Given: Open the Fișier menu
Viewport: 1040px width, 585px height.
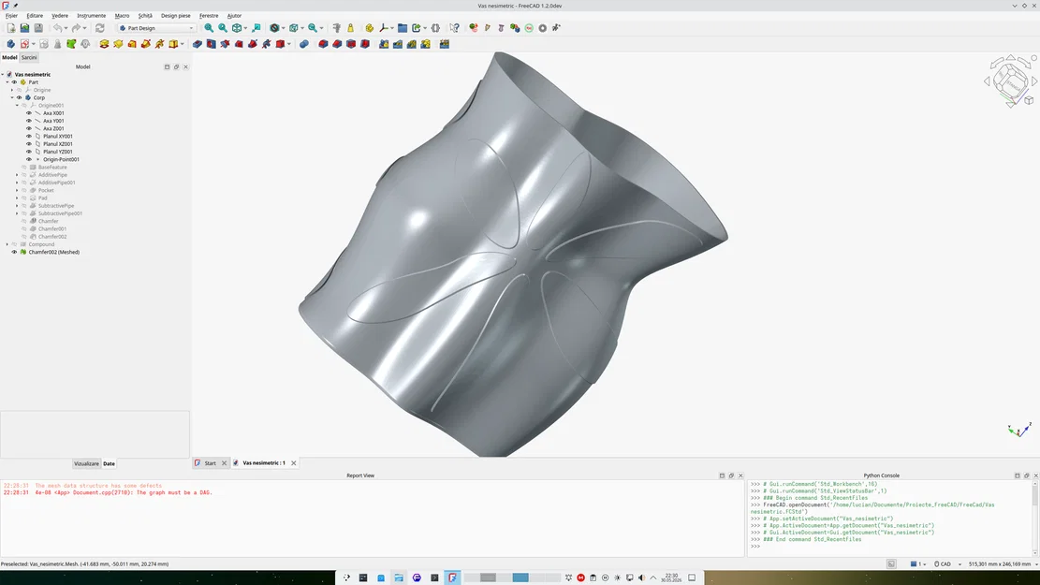Looking at the screenshot, I should tap(11, 15).
